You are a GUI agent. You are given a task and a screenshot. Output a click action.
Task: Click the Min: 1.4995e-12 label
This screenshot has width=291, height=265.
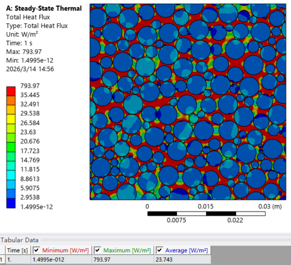click(x=30, y=60)
